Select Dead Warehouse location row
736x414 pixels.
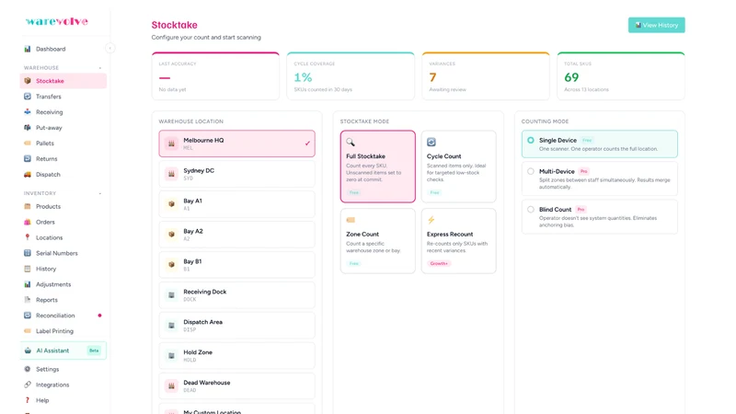(x=237, y=385)
